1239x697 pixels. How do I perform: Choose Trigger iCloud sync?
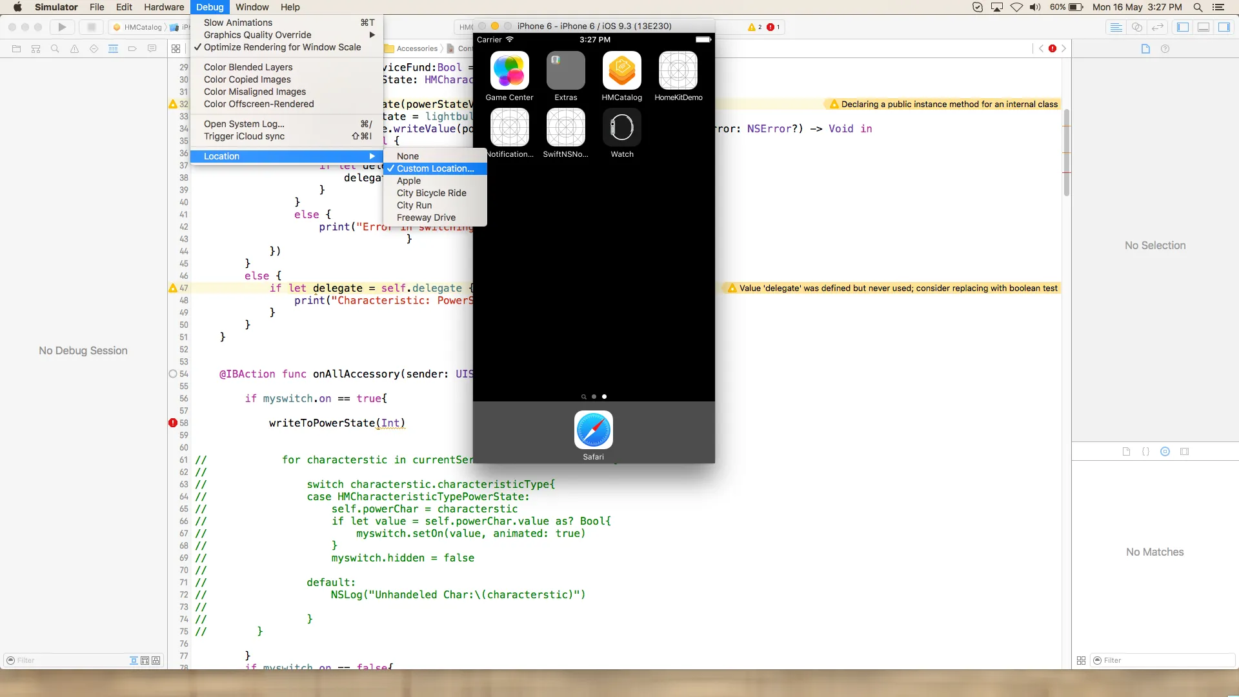point(244,136)
